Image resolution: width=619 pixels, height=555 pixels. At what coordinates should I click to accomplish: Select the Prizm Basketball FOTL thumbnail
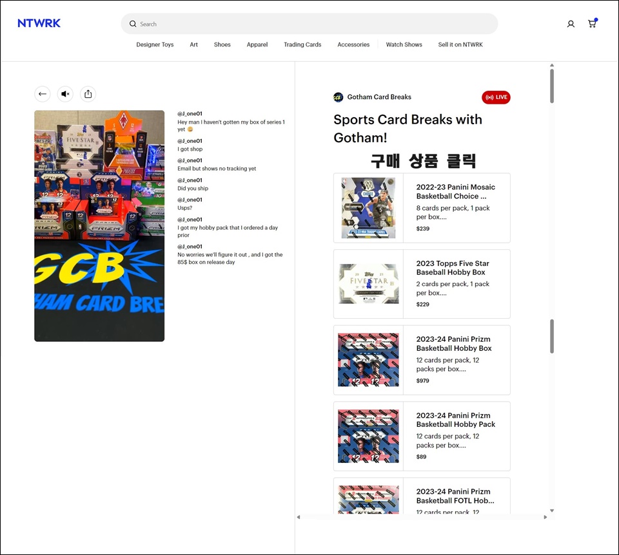[x=368, y=499]
